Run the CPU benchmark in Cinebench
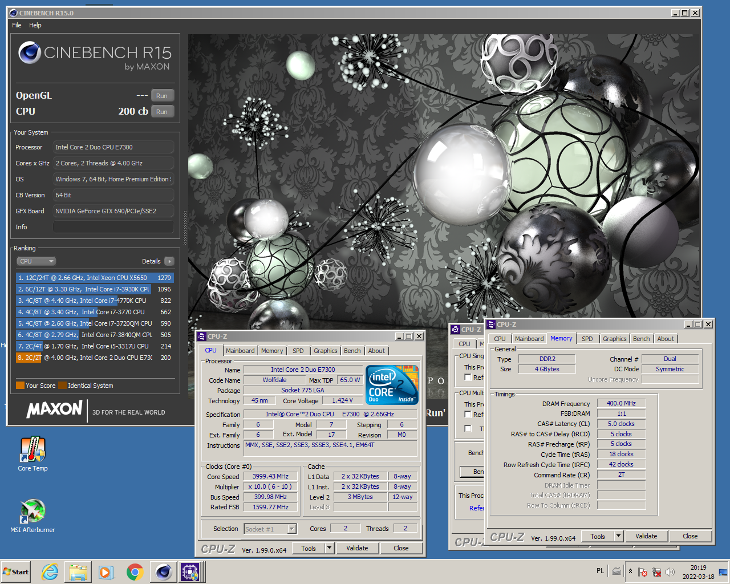 [x=162, y=112]
